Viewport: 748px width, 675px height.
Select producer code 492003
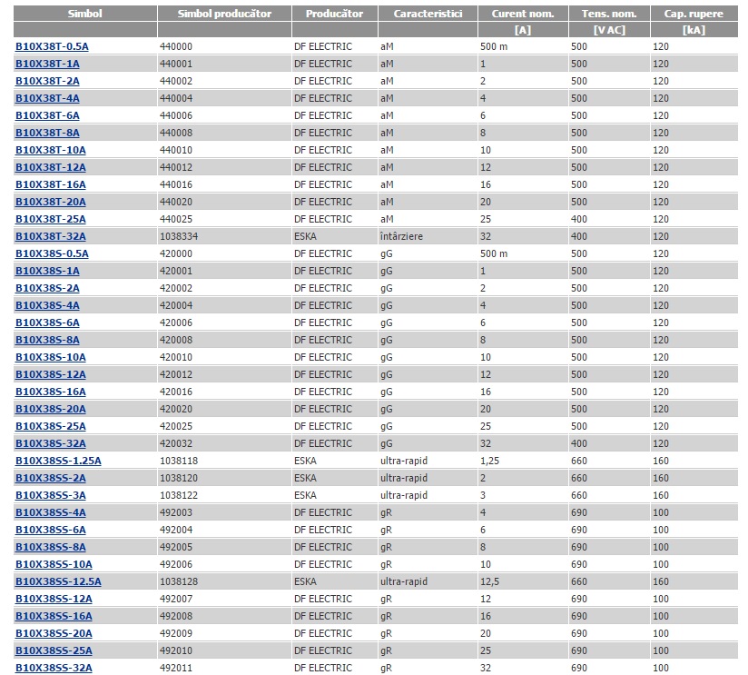click(176, 512)
